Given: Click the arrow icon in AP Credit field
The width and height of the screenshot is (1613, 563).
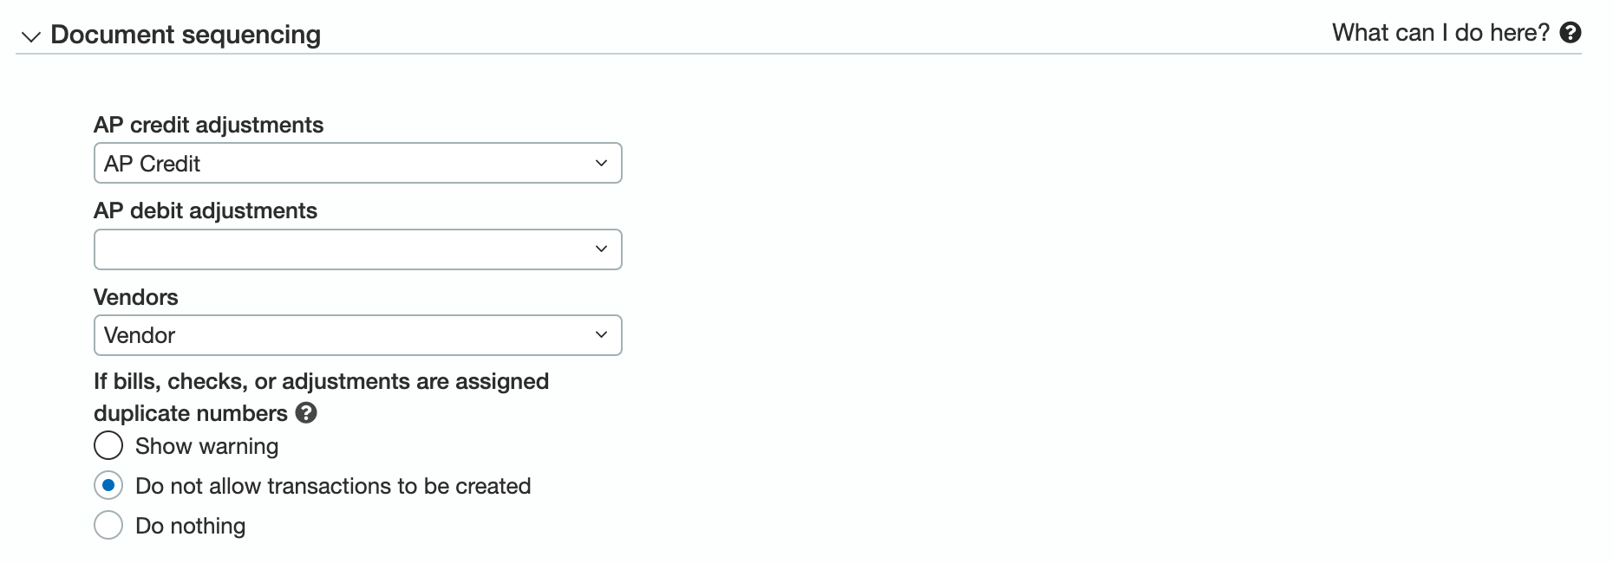Looking at the screenshot, I should coord(601,163).
